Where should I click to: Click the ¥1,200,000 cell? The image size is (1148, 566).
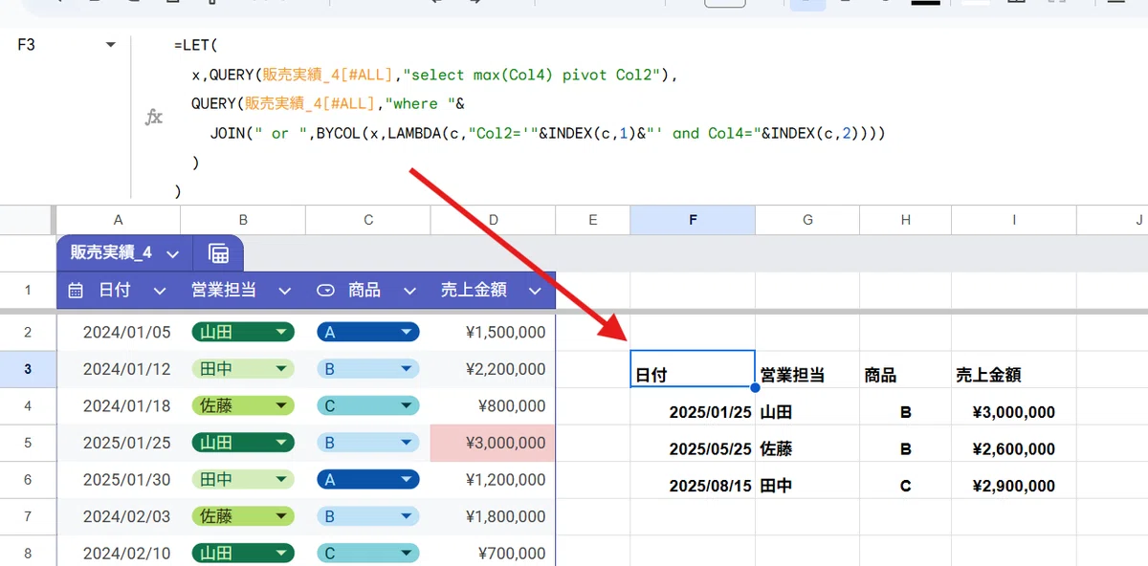click(x=493, y=480)
